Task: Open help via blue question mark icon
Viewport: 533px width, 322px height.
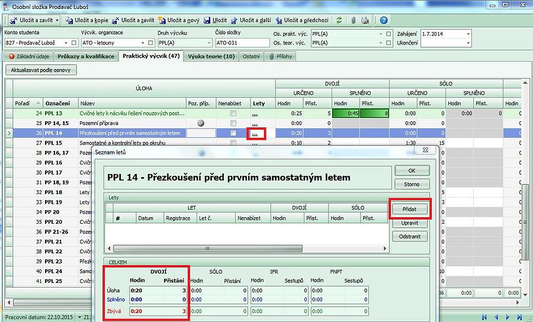Action: pyautogui.click(x=384, y=20)
